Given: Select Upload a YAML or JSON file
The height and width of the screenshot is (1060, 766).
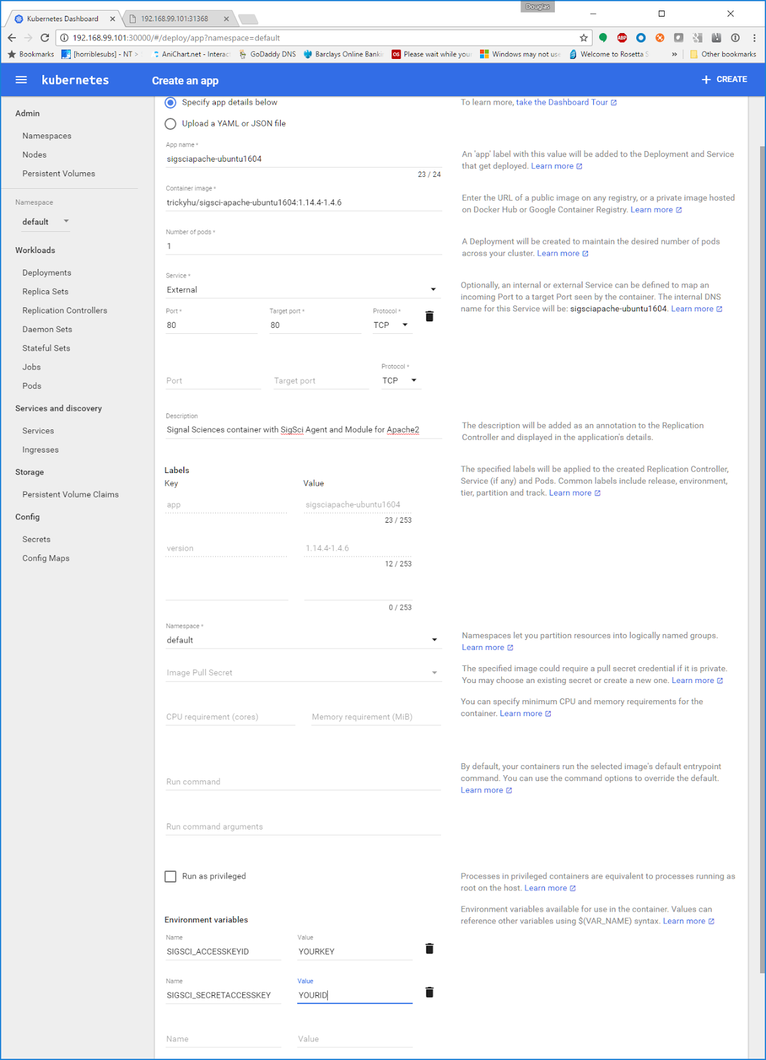Looking at the screenshot, I should coord(171,123).
